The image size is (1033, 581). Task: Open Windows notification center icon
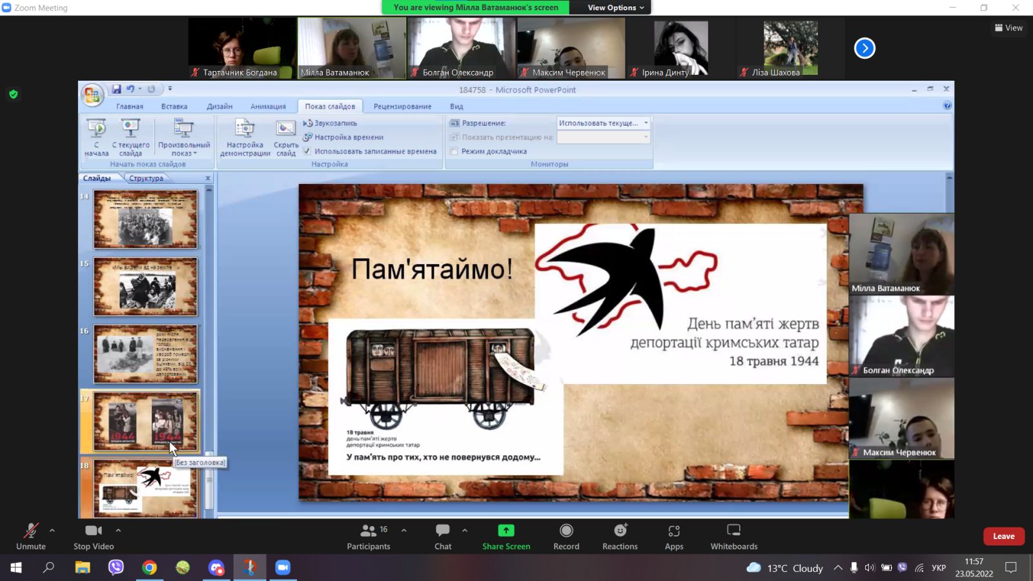point(1011,568)
